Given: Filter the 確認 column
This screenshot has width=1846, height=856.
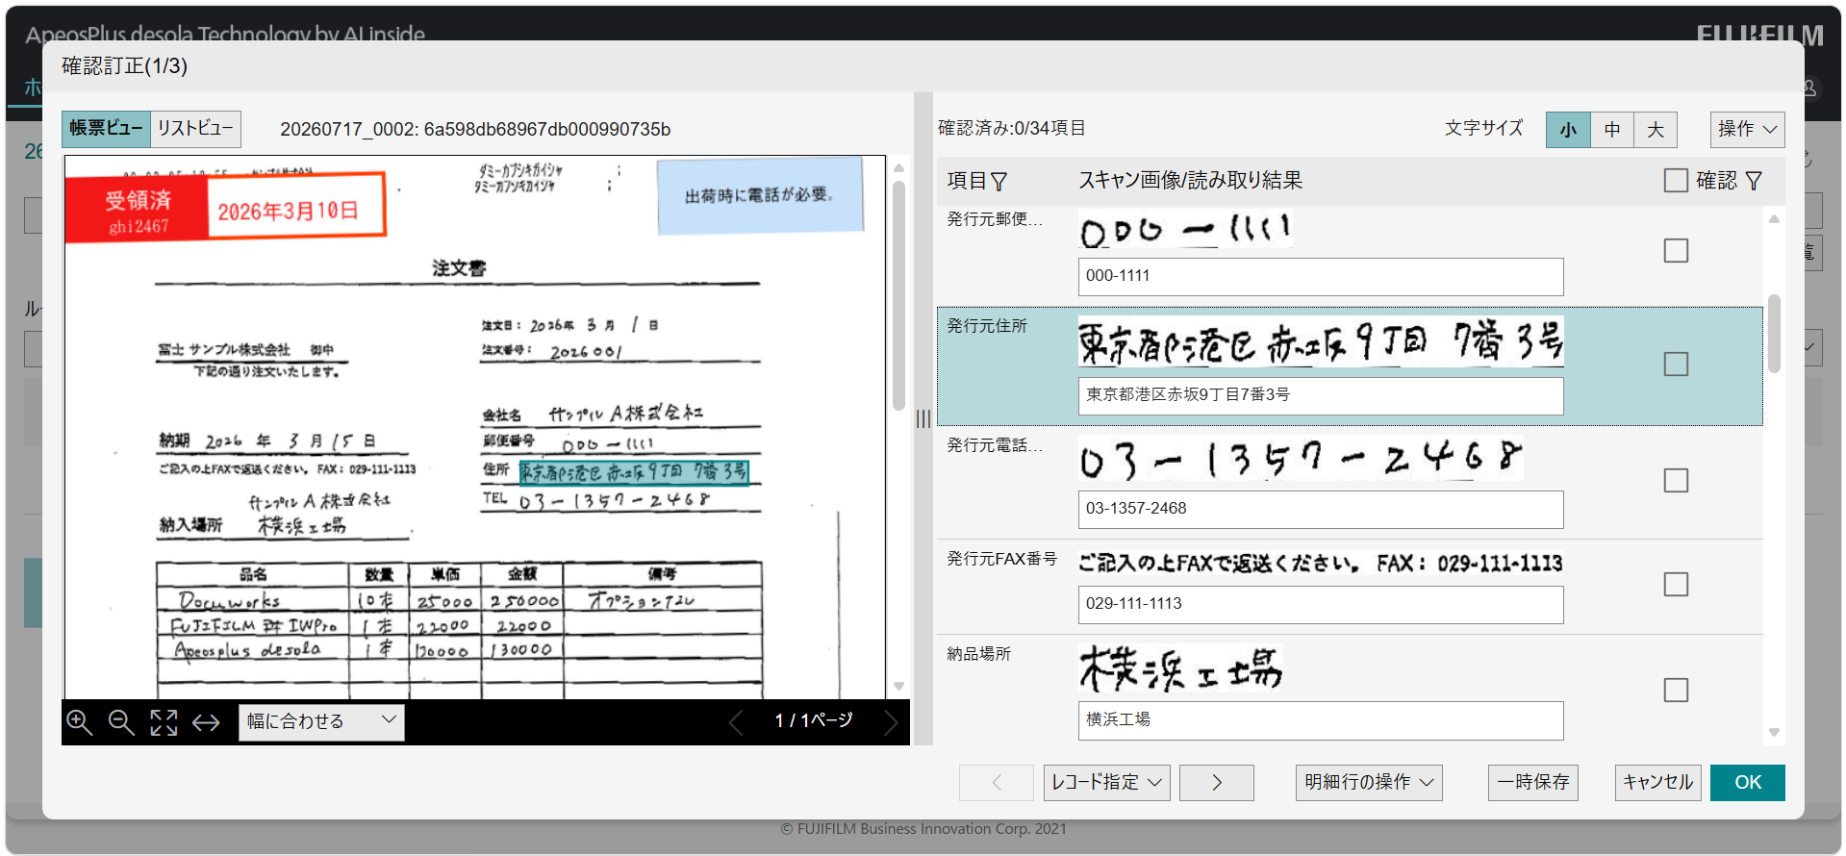Looking at the screenshot, I should (1754, 181).
